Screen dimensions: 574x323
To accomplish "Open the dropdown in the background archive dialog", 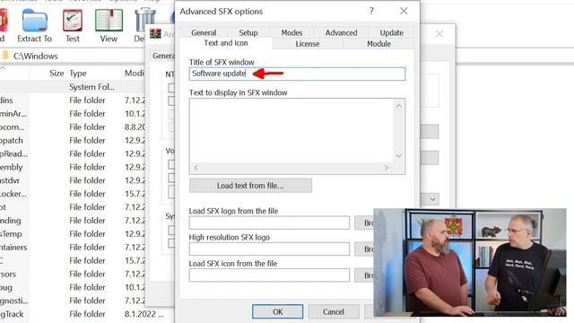I will [432, 199].
